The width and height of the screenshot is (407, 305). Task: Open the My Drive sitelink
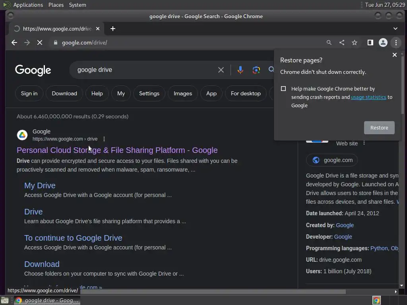point(40,185)
